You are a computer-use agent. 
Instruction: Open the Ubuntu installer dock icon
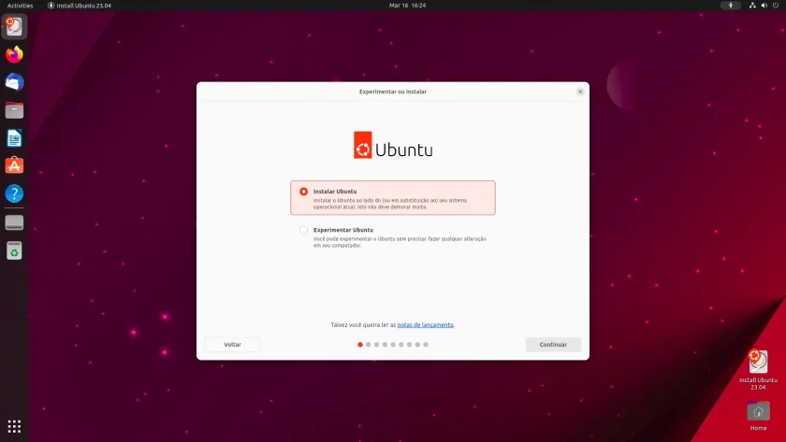[14, 26]
